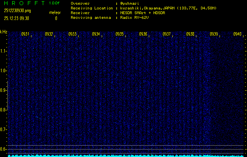The height and width of the screenshot is (157, 247).
Task: Click the 25.12.23 09:30 timestamp
Action: tap(17, 18)
